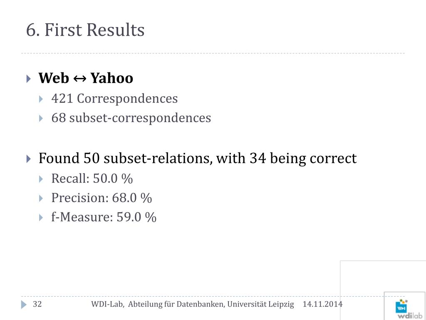Screen dimensions: 426x320
Task: Click the bullet arrow before f-Measure
Action: coord(41,217)
